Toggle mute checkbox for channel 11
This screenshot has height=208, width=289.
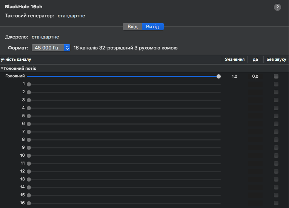[276, 163]
